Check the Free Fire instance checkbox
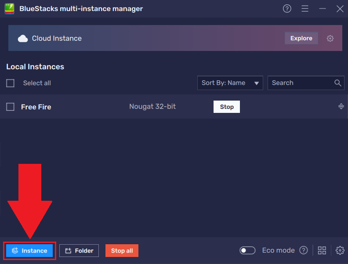Image resolution: width=348 pixels, height=264 pixels. [10, 107]
